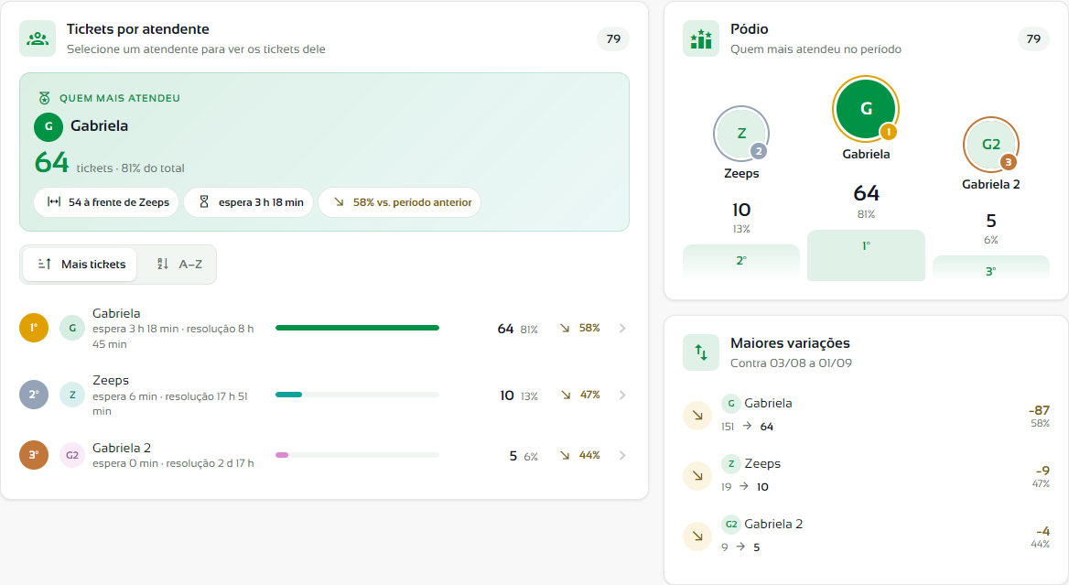The width and height of the screenshot is (1069, 585).
Task: Click the large 64 count in the top card
Action: coord(52,163)
